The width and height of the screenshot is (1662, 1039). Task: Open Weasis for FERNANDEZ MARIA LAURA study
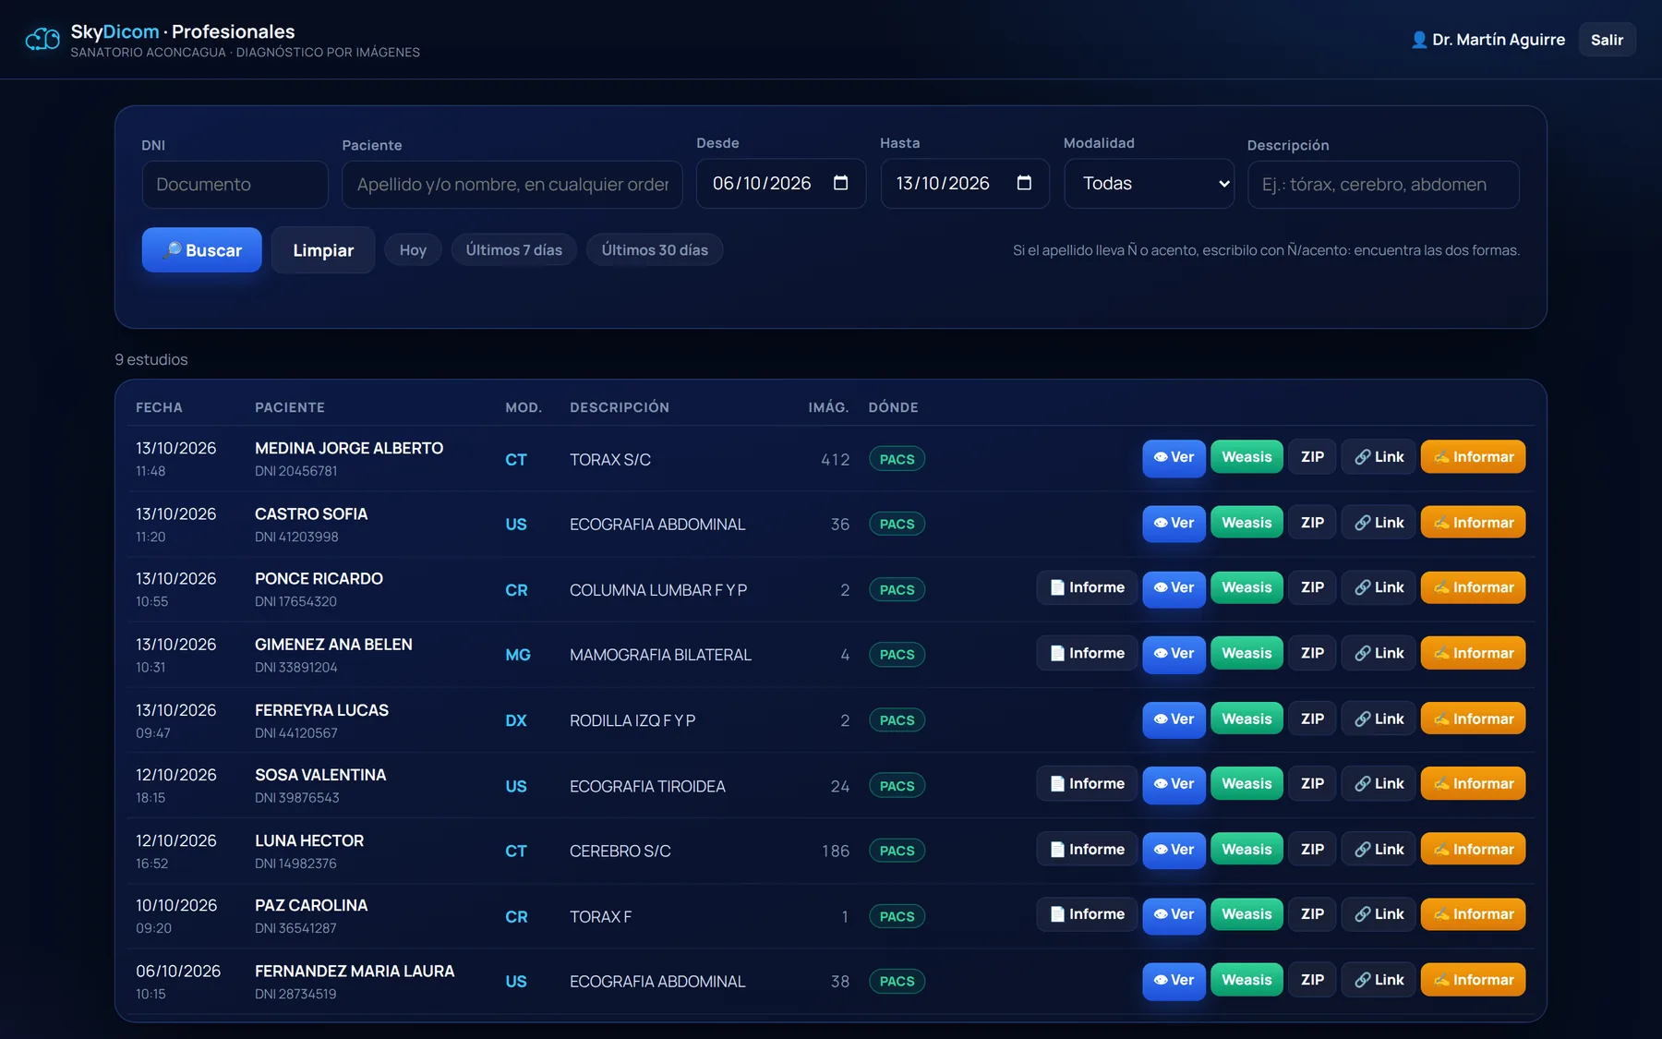1246,980
